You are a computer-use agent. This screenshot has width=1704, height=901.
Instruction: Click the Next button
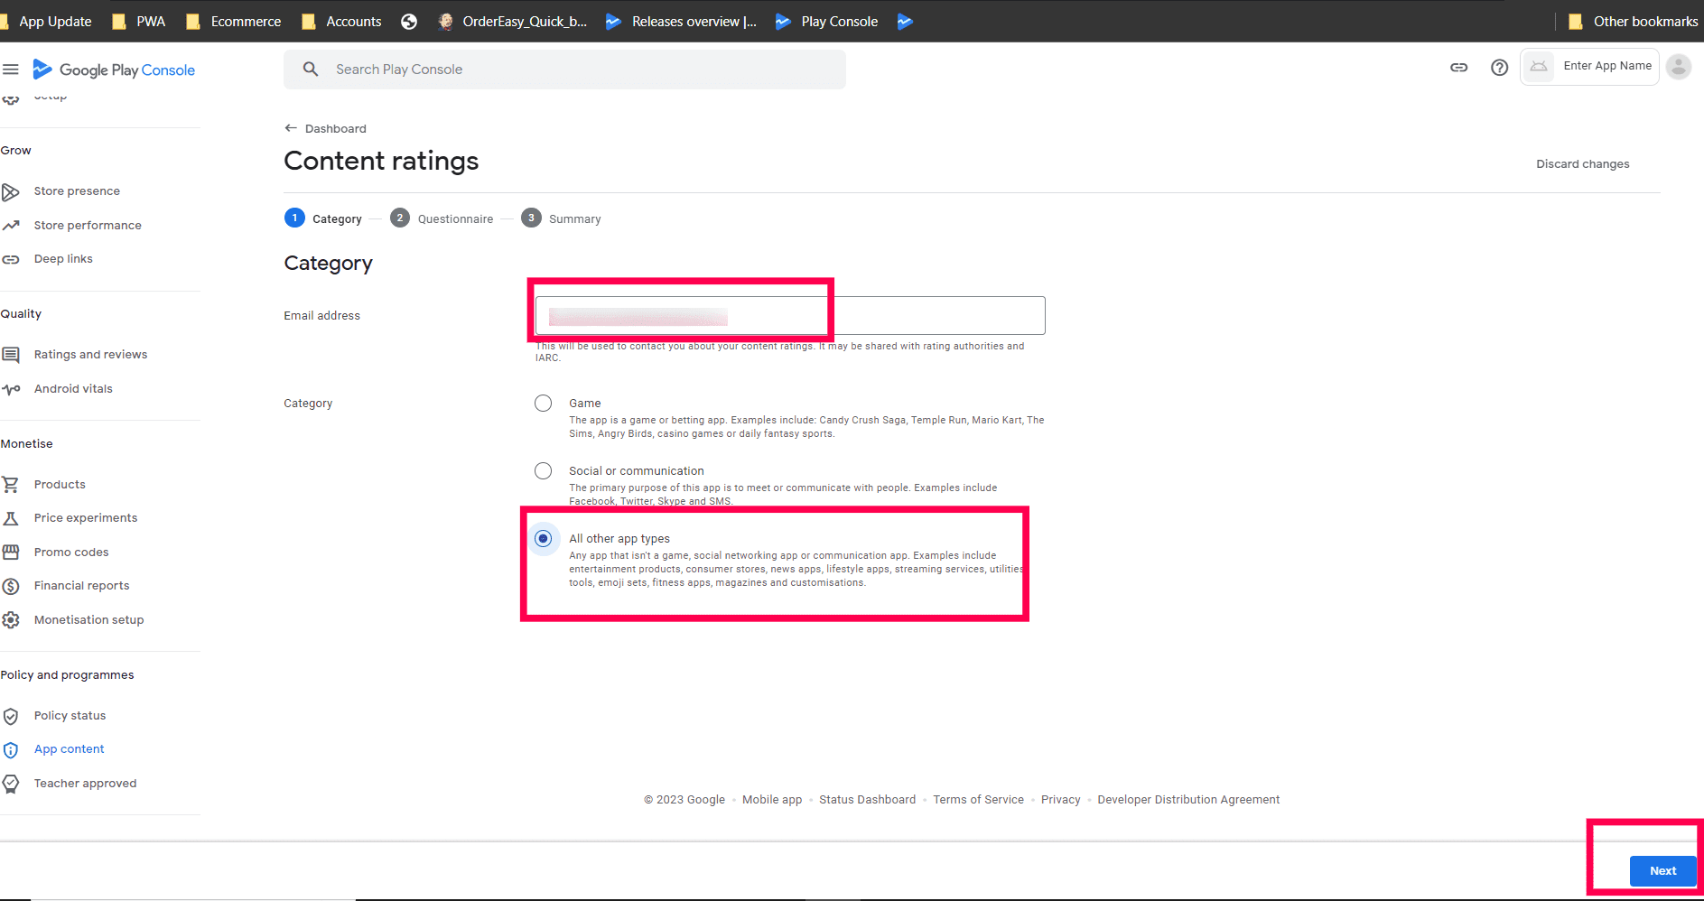pos(1662,871)
